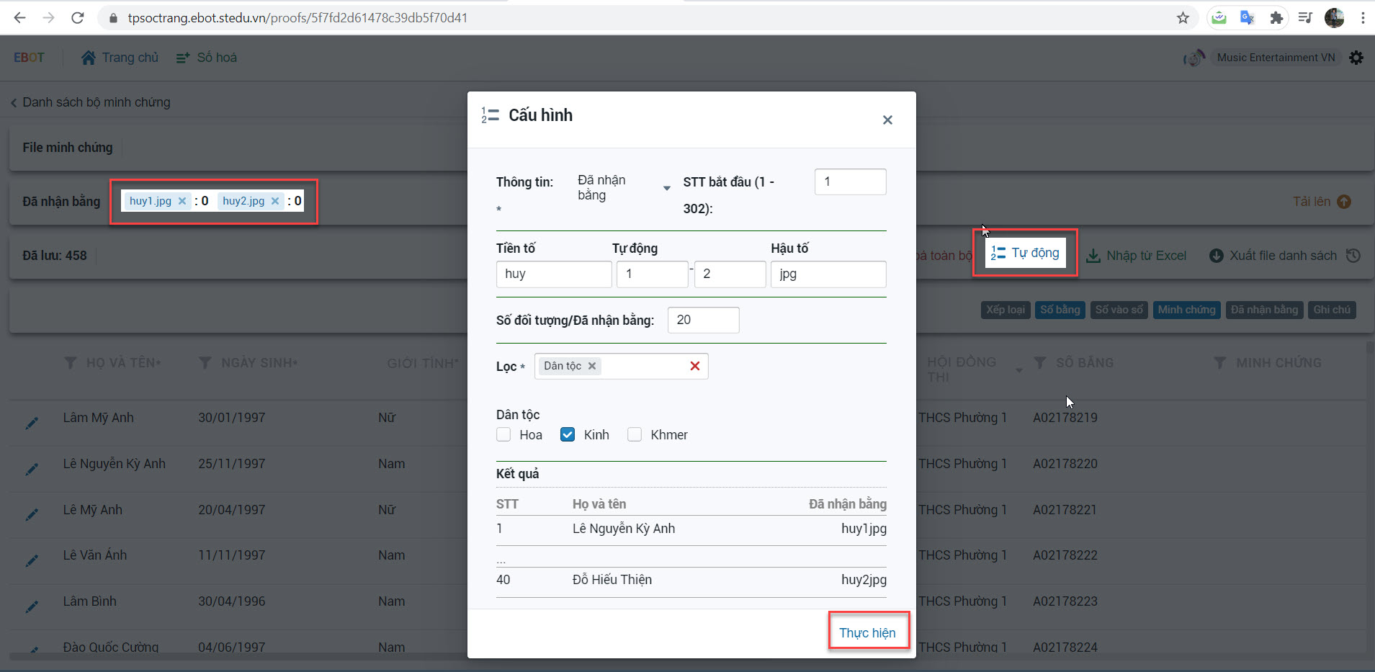Bookmark this page with star icon
The width and height of the screenshot is (1375, 672).
point(1183,18)
